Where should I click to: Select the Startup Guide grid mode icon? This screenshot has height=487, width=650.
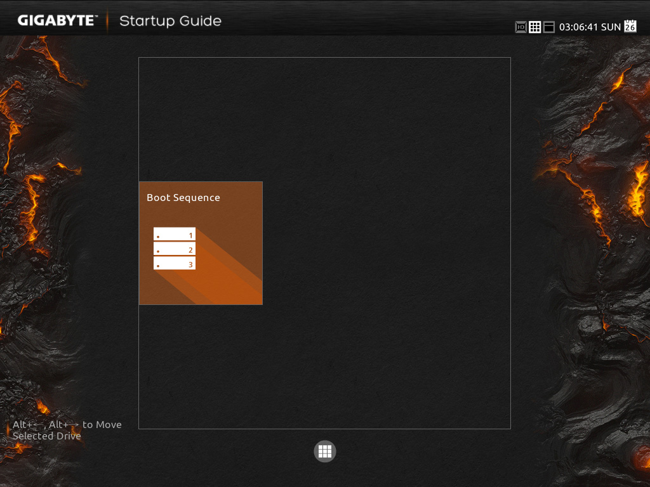point(535,27)
